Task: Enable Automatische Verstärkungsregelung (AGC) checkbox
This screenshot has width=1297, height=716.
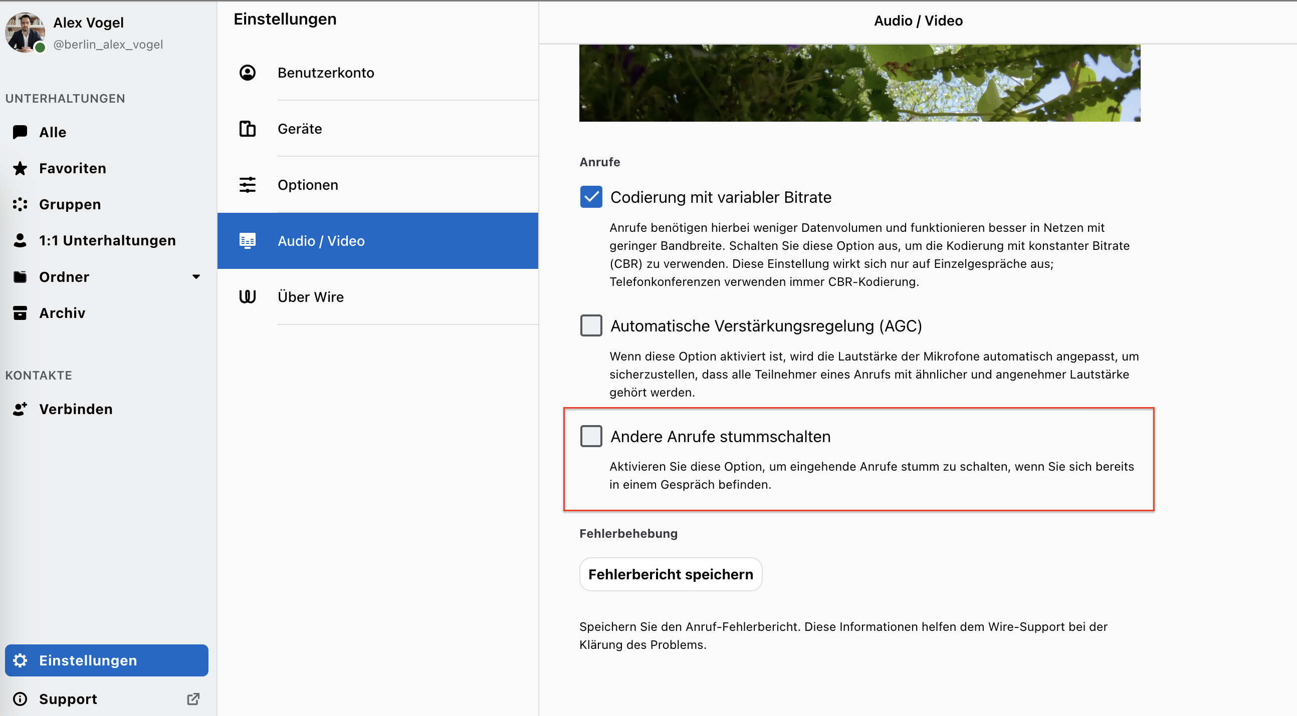Action: [591, 325]
